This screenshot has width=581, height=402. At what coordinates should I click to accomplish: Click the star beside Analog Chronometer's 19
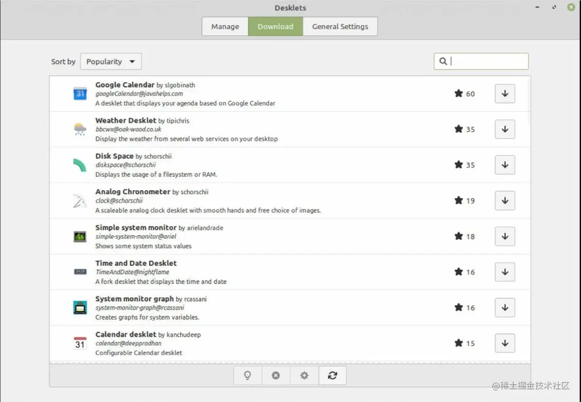click(x=459, y=201)
